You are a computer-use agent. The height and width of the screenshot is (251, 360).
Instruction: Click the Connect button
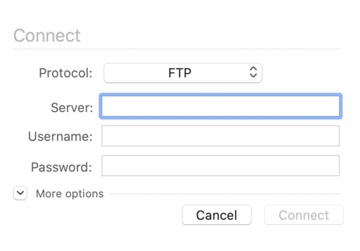(x=303, y=215)
